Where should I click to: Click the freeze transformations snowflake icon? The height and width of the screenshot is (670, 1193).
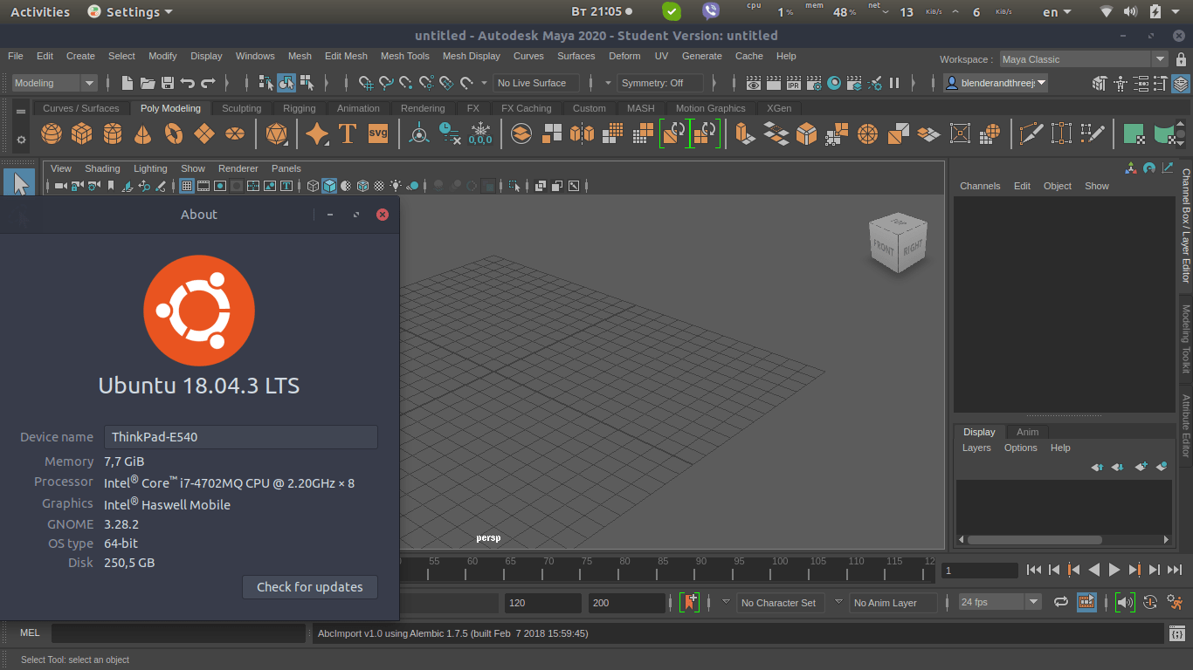[x=480, y=133]
